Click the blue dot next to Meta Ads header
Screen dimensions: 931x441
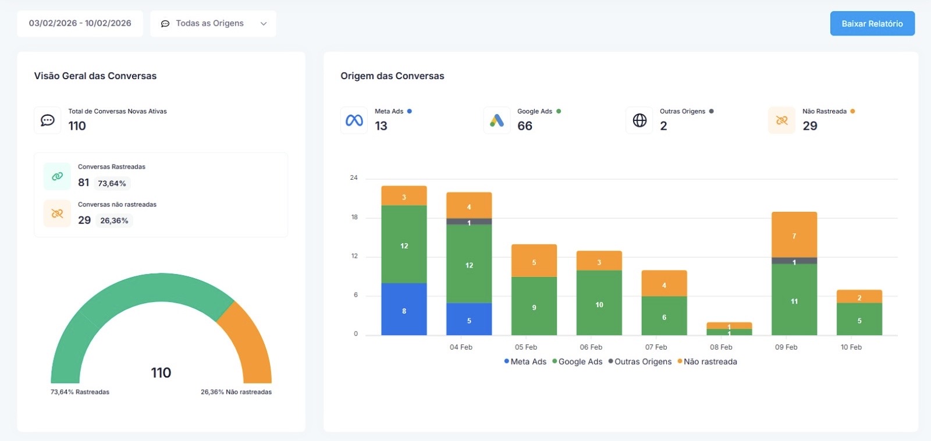(x=410, y=111)
